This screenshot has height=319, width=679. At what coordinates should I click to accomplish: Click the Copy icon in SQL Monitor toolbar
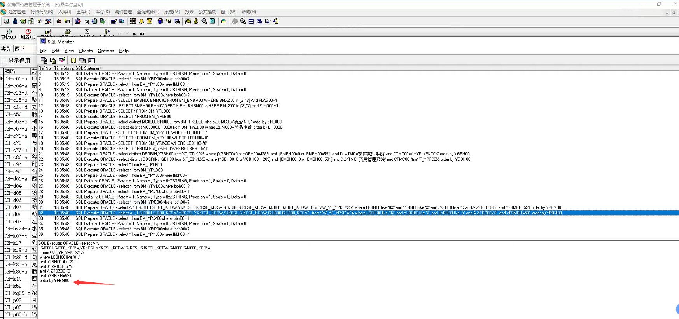point(53,60)
